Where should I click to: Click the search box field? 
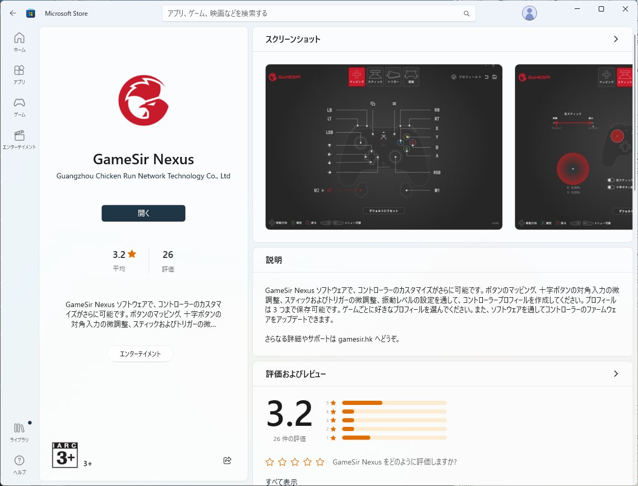coord(319,14)
